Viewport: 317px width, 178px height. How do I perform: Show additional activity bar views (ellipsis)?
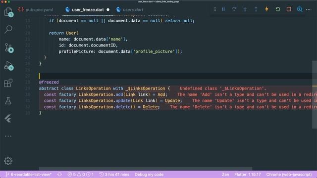pos(8,136)
